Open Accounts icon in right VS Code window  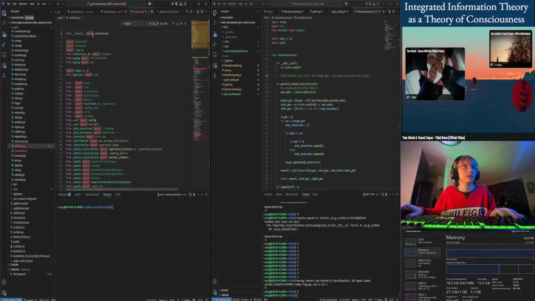click(214, 281)
